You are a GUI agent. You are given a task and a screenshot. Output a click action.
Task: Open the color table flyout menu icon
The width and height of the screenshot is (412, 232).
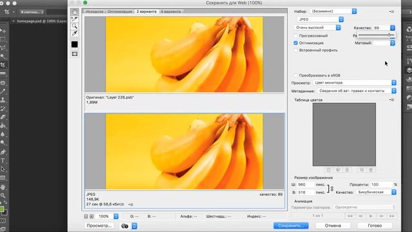391,100
